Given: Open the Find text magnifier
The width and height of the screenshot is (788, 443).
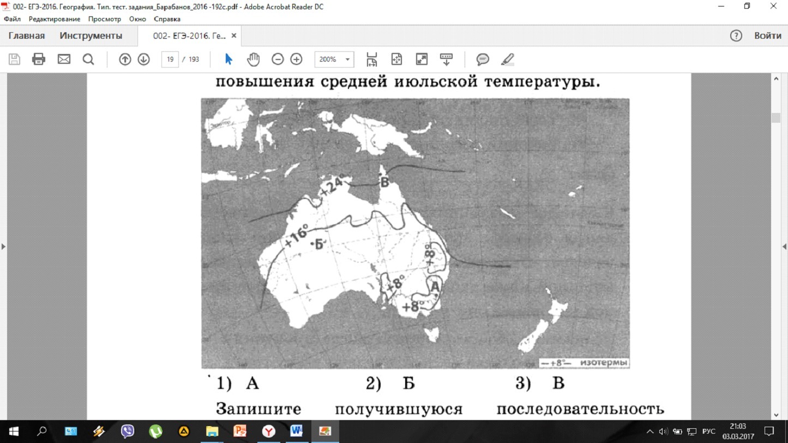Looking at the screenshot, I should click(88, 59).
